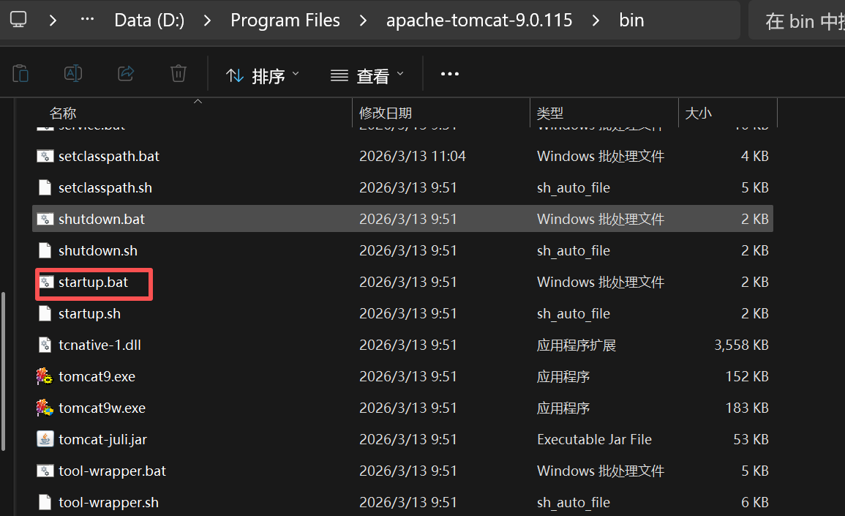Click the bin breadcrumb segment
845x516 pixels.
[x=631, y=20]
